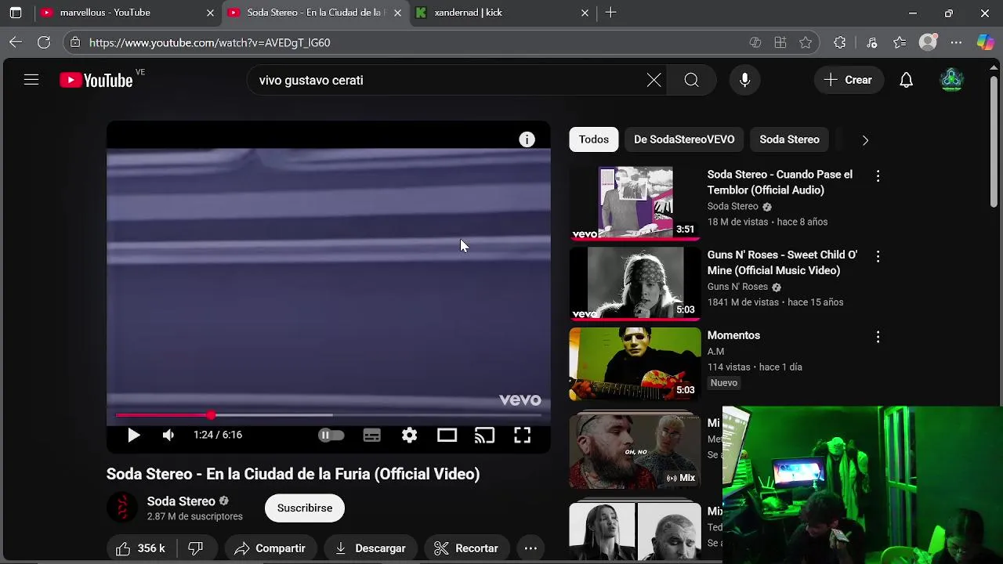Play the Soda Stereo video

pos(133,435)
